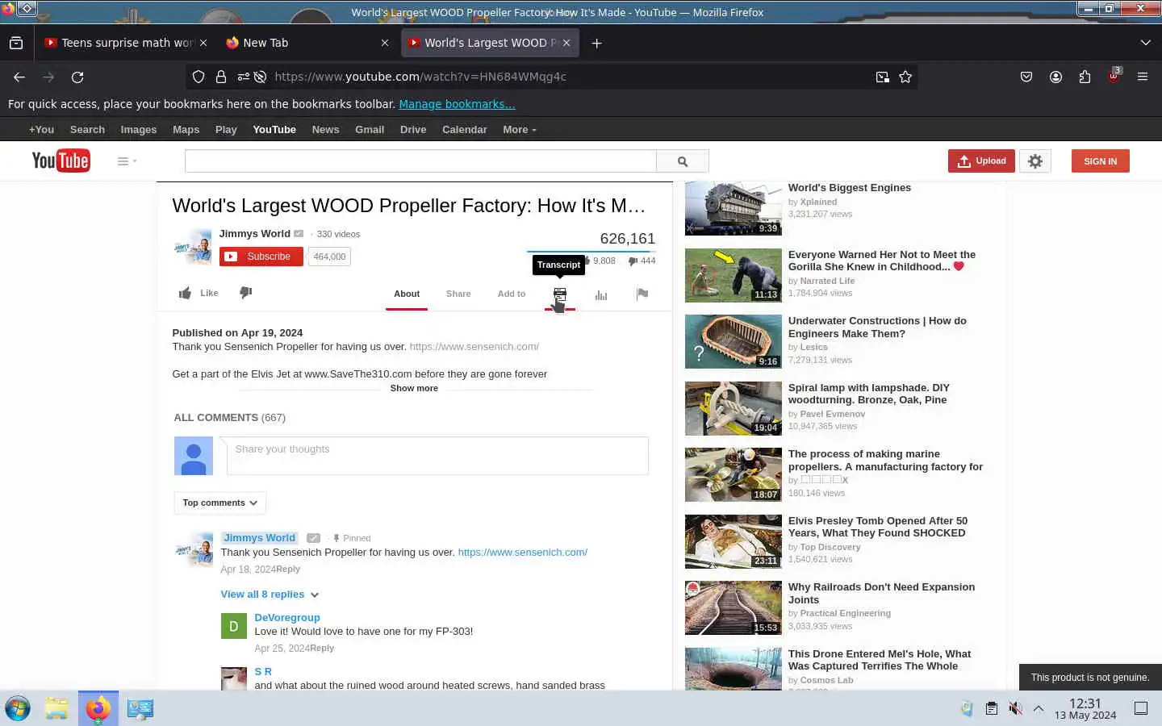The image size is (1162, 726).
Task: Open Underwater Constructions video thumbnail
Action: tap(734, 342)
